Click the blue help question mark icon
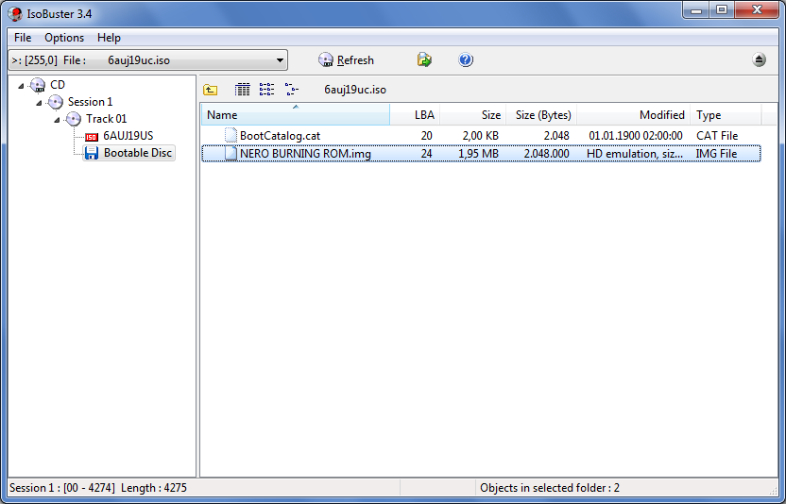The width and height of the screenshot is (786, 504). click(466, 60)
